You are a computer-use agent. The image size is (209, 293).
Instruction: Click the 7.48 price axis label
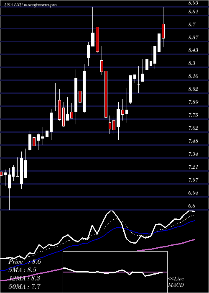click(x=193, y=141)
